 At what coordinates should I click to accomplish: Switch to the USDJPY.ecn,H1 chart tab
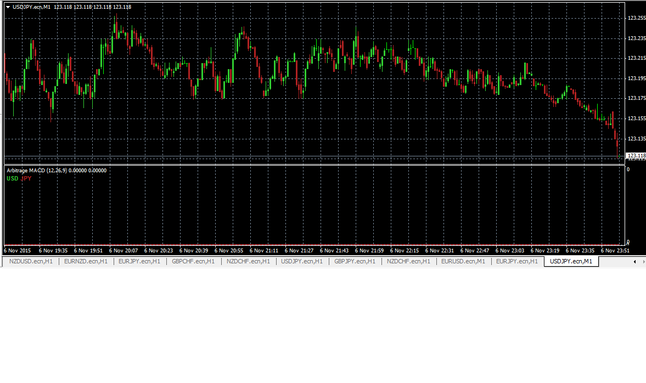[301, 261]
